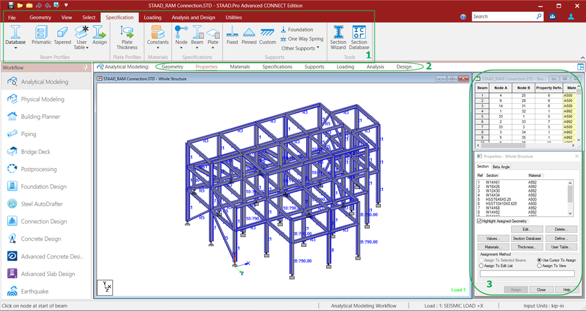Click the Plate Thickness icon
586x311 pixels.
coord(127,37)
